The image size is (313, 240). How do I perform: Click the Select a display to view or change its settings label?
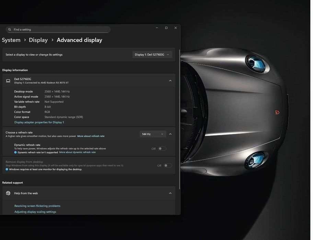pyautogui.click(x=34, y=55)
